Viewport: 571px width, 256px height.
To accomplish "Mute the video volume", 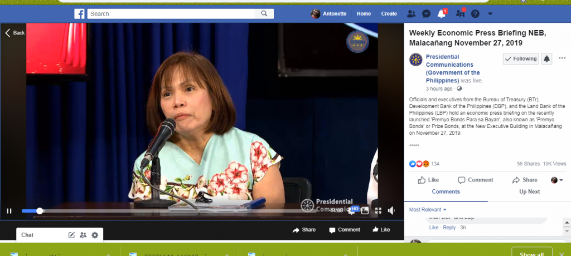I will [391, 210].
